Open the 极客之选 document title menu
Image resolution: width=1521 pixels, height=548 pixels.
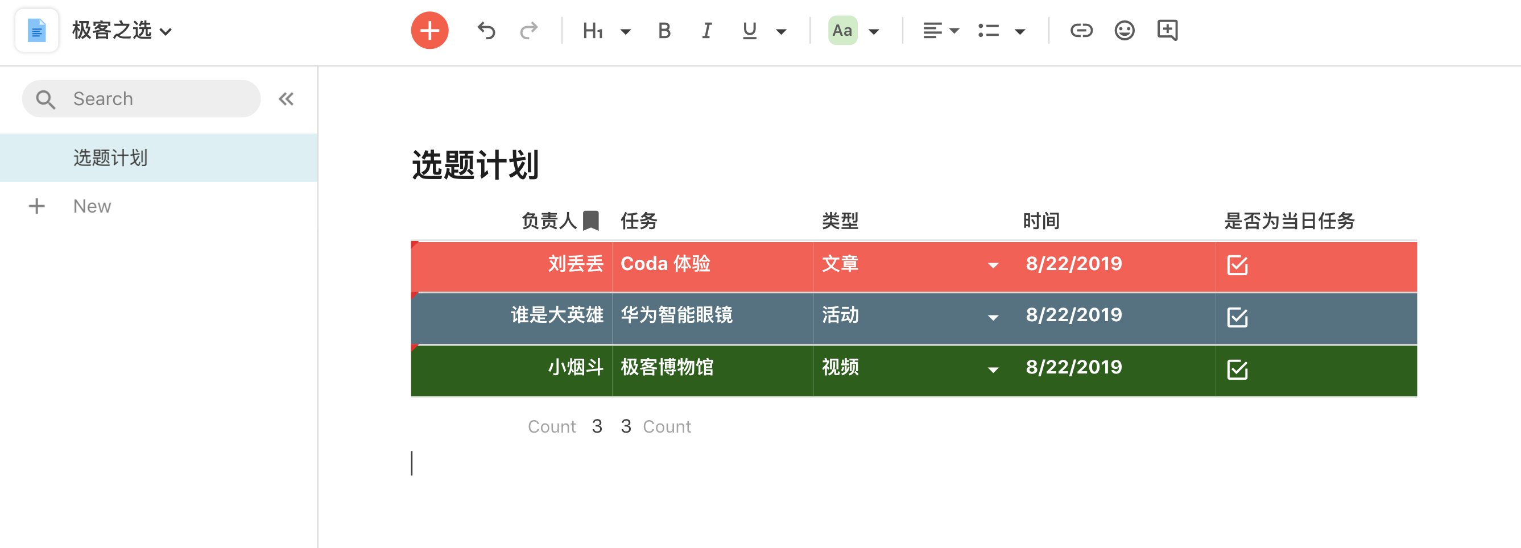click(x=122, y=30)
